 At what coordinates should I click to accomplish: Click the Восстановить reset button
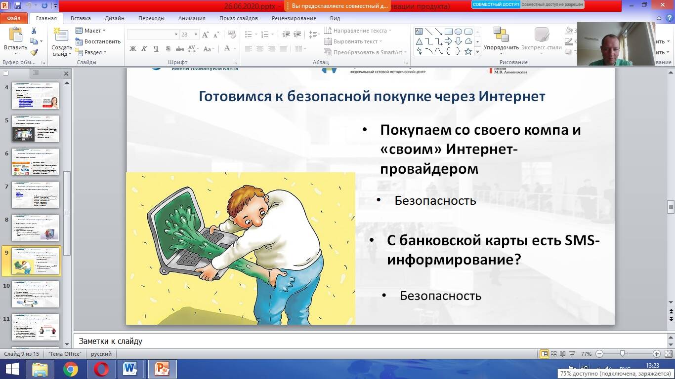point(98,41)
